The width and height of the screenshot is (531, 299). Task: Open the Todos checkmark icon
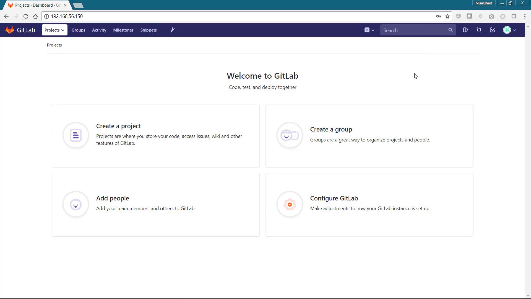[492, 30]
